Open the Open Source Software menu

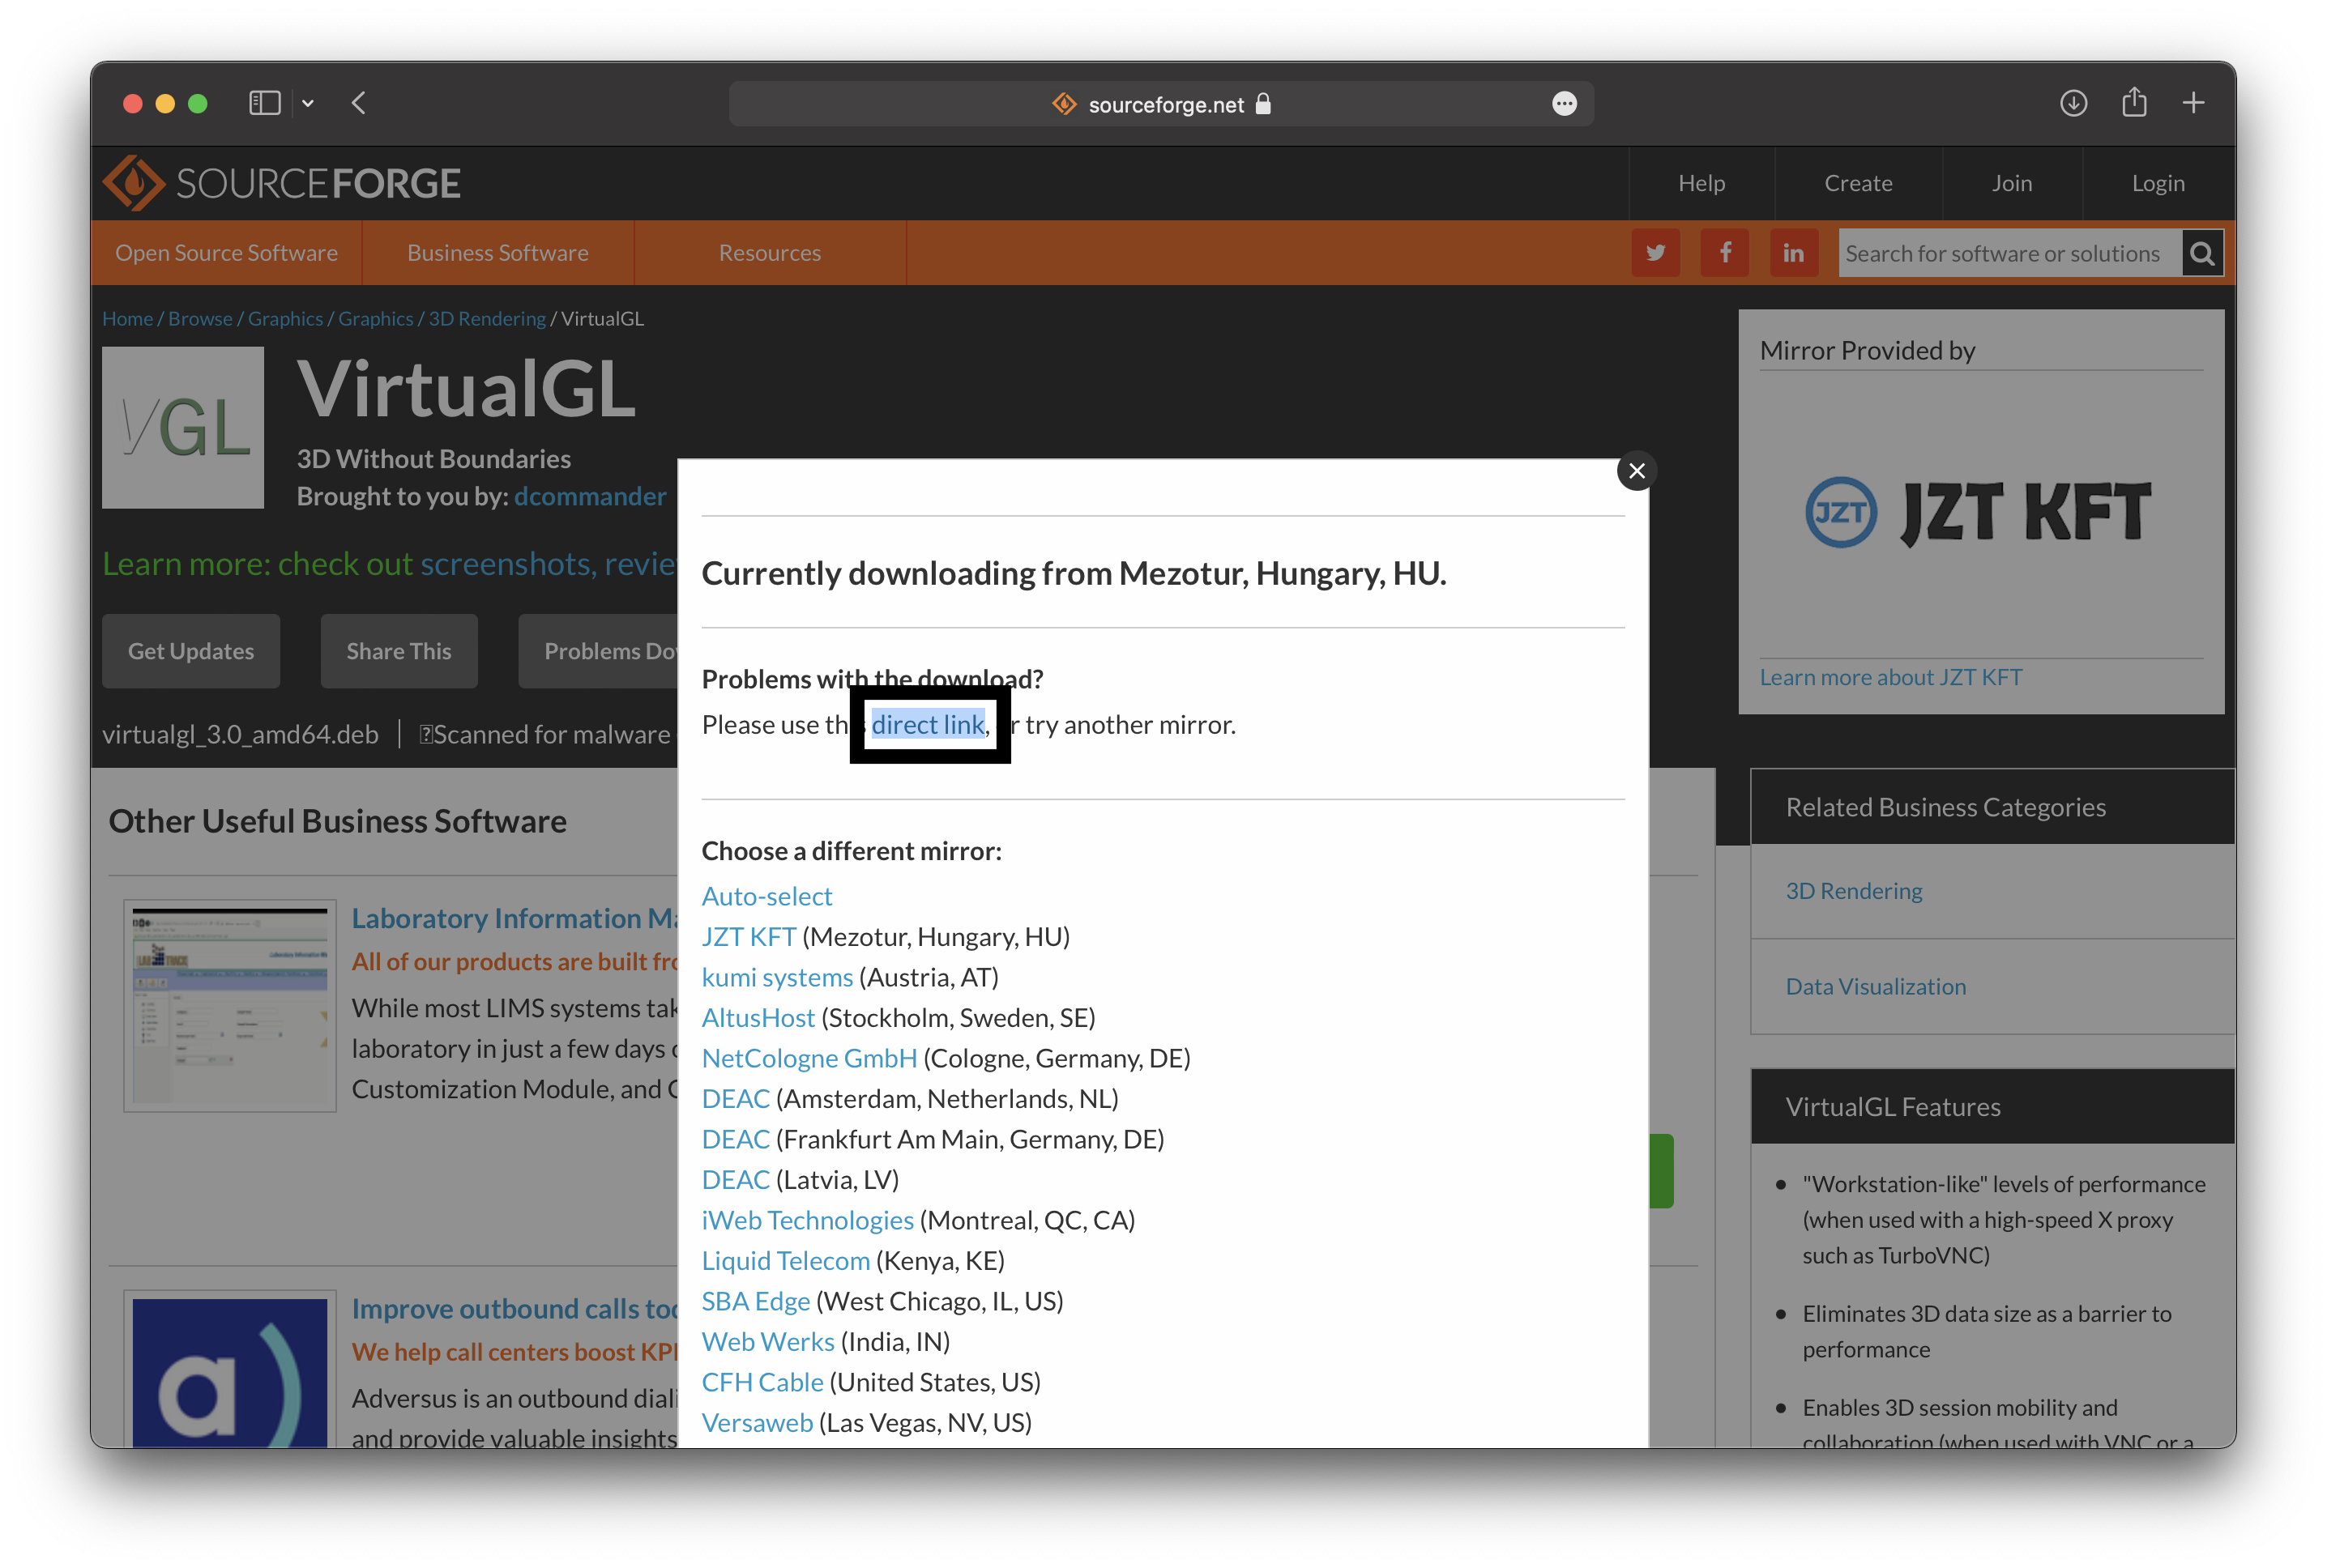click(x=226, y=253)
